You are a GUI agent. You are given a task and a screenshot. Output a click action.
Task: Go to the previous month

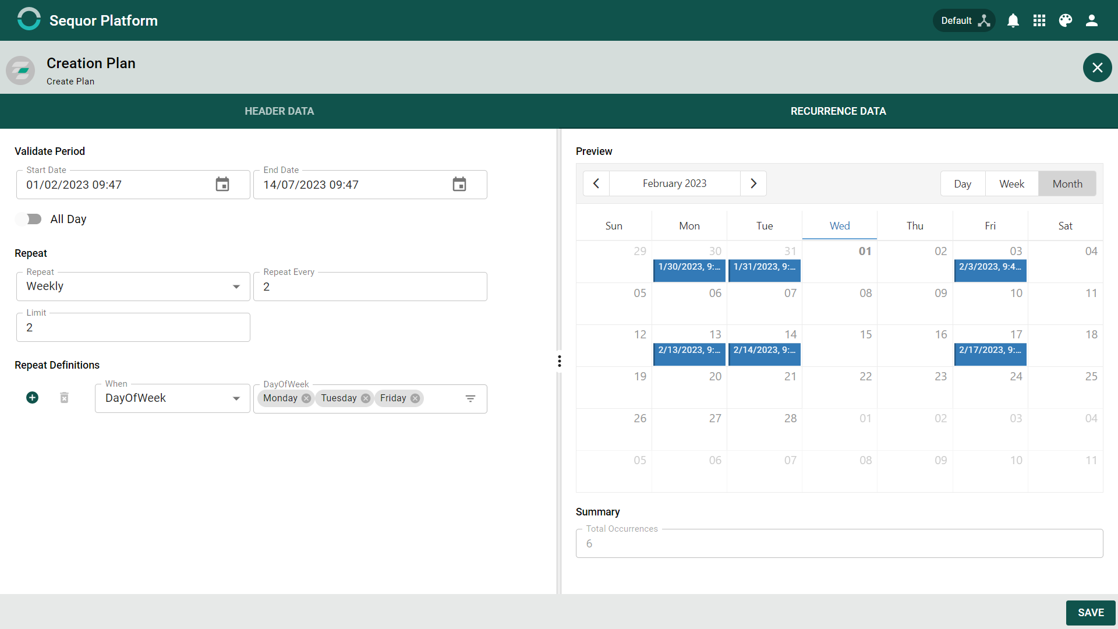[596, 183]
